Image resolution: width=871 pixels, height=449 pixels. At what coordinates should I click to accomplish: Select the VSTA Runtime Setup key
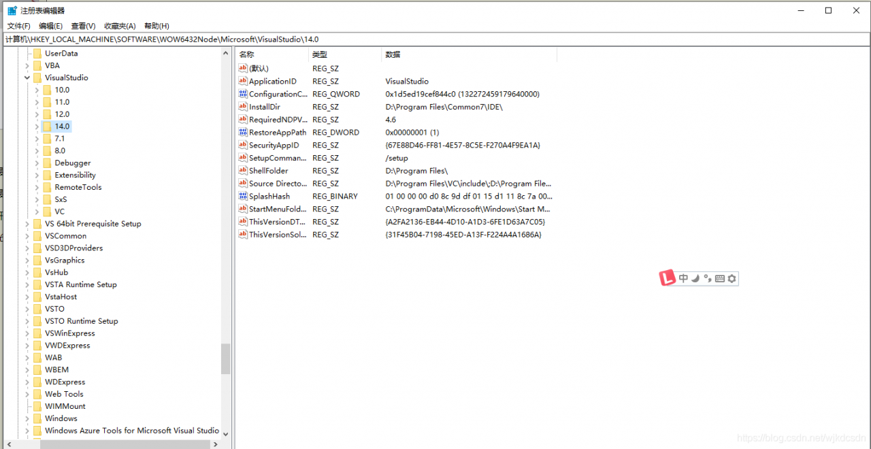(81, 284)
